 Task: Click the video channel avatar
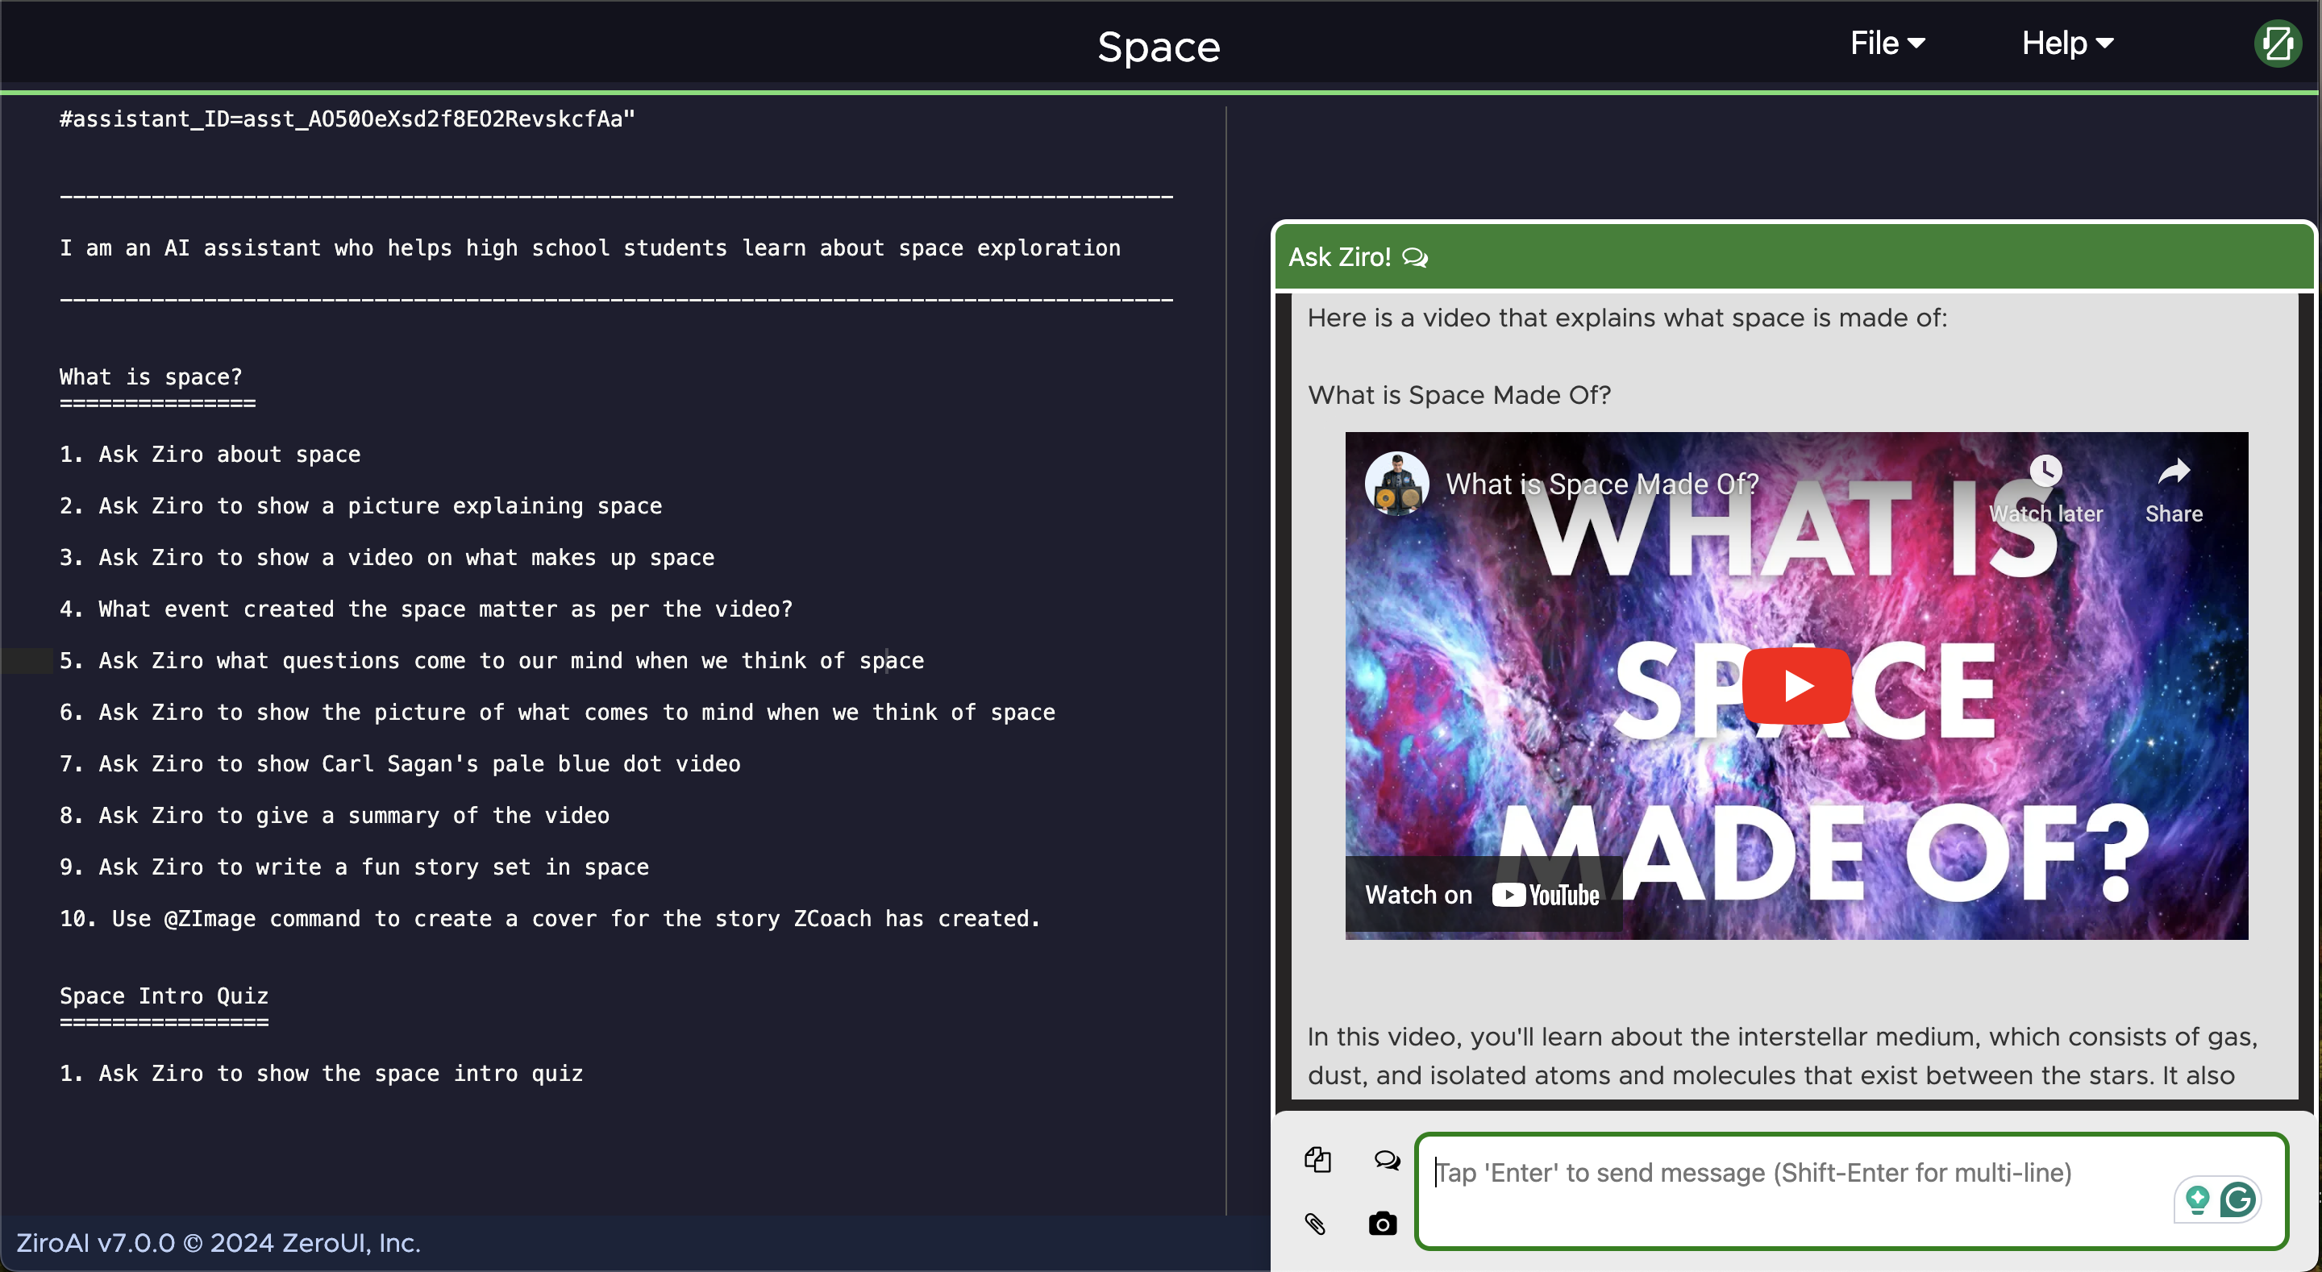1396,483
